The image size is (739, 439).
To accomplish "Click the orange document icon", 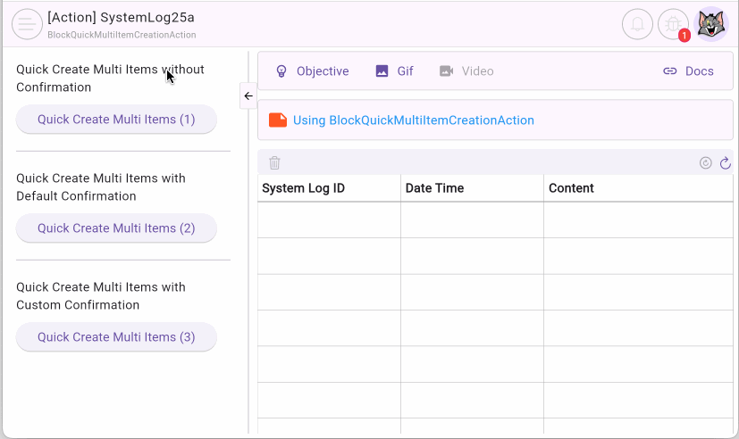I will point(278,120).
